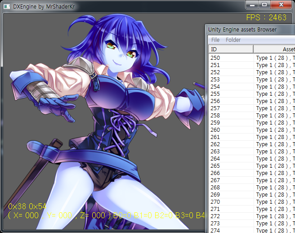Select asset row with ID 273

coord(252,224)
